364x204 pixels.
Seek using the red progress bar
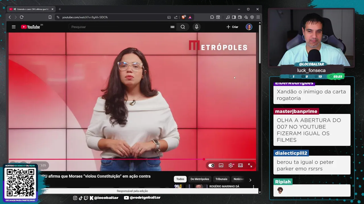132,159
